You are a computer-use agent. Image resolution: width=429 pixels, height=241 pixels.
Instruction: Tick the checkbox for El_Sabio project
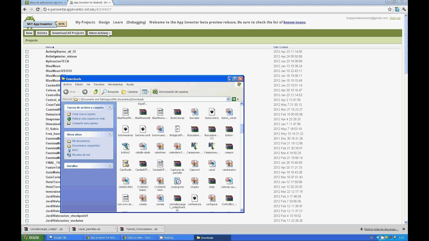(27, 129)
